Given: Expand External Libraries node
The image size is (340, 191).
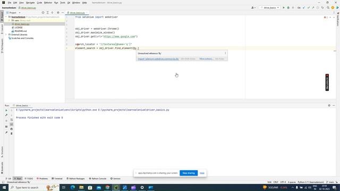Looking at the screenshot, I should tap(6, 34).
